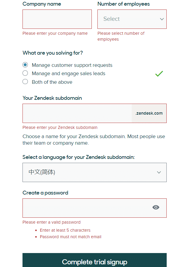188x267 pixels.
Task: Select the Both of the above option
Action: [x=25, y=82]
